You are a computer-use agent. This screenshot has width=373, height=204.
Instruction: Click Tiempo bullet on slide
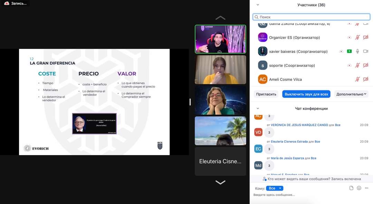pos(48,83)
